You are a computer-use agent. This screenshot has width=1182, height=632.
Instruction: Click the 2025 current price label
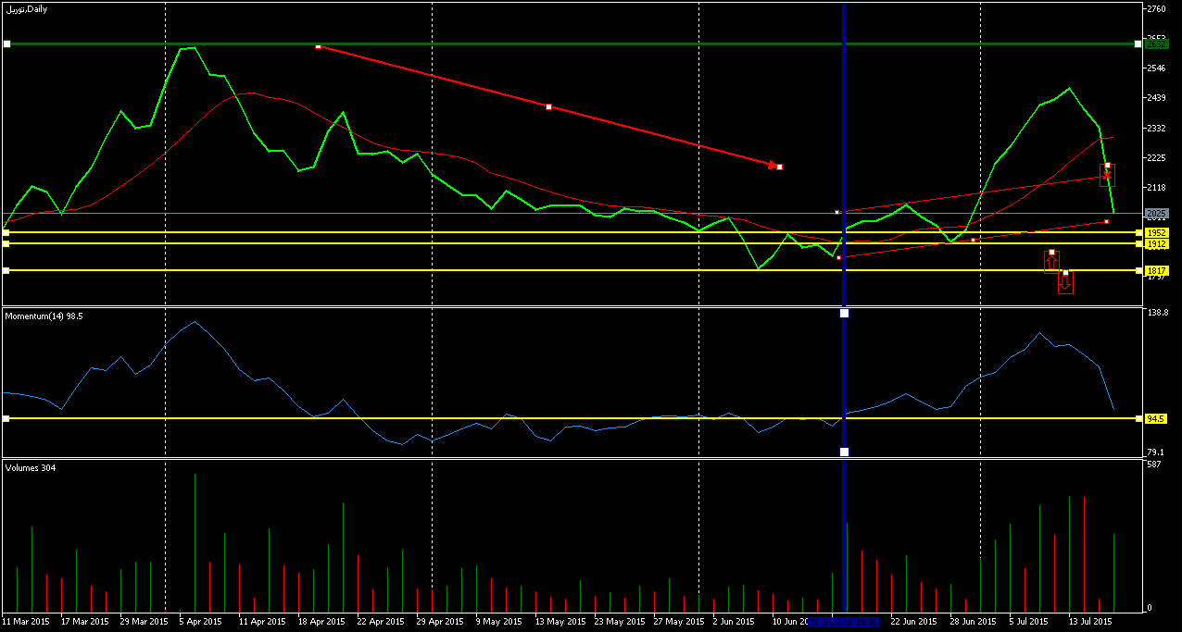[1156, 213]
